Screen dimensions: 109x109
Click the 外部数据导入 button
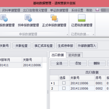click(x=87, y=46)
